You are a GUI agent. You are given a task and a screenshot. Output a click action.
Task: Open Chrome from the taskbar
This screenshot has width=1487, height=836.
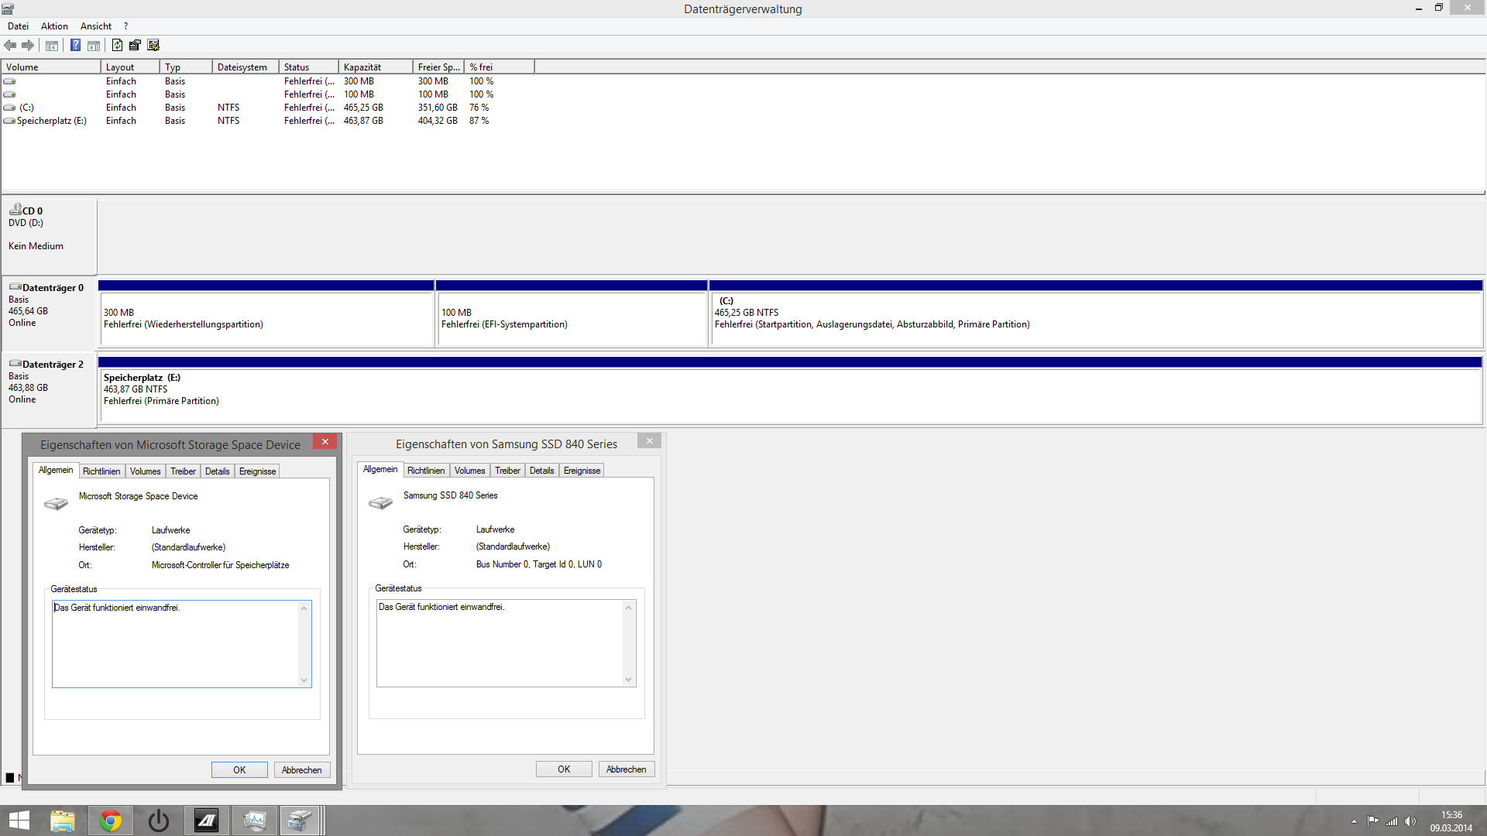[x=111, y=821]
